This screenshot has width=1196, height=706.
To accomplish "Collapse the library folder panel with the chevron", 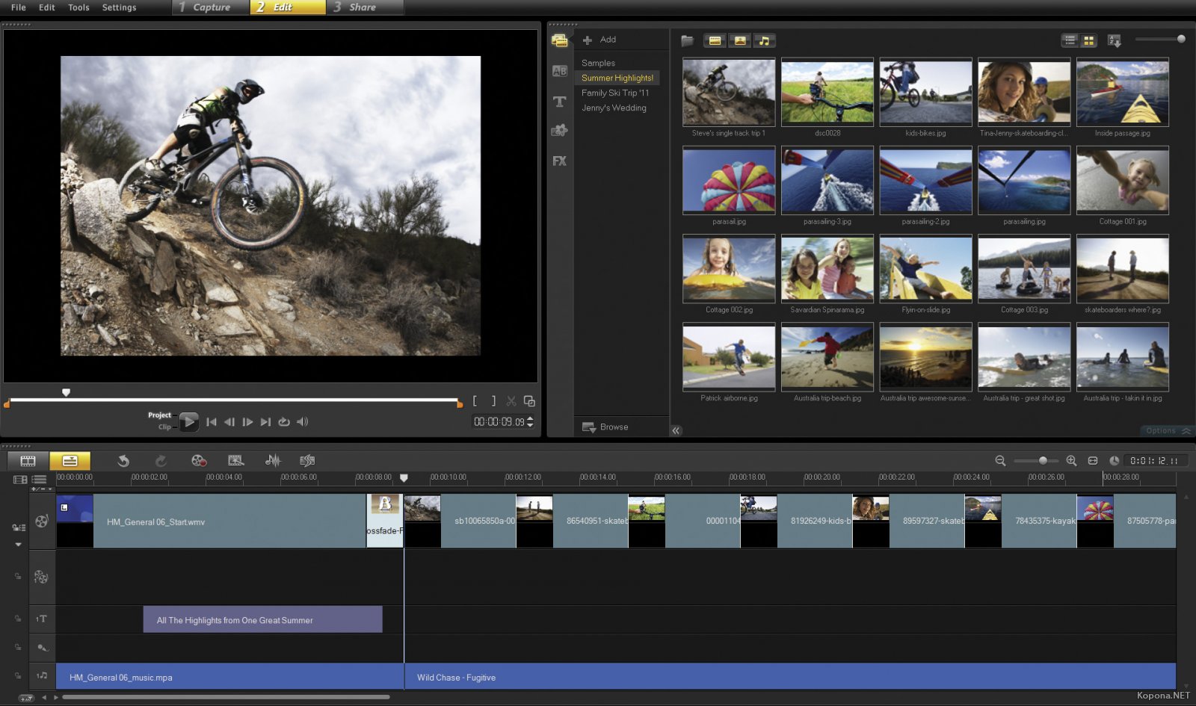I will 675,430.
